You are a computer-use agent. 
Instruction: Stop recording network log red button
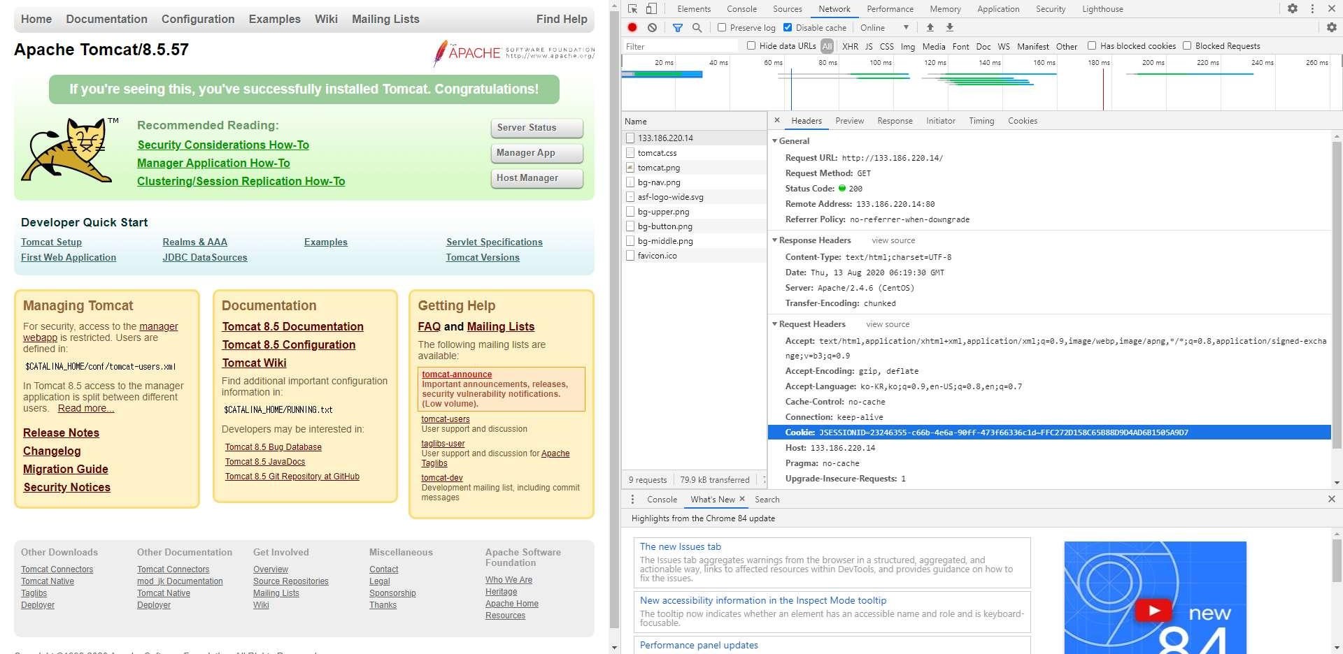coord(632,27)
